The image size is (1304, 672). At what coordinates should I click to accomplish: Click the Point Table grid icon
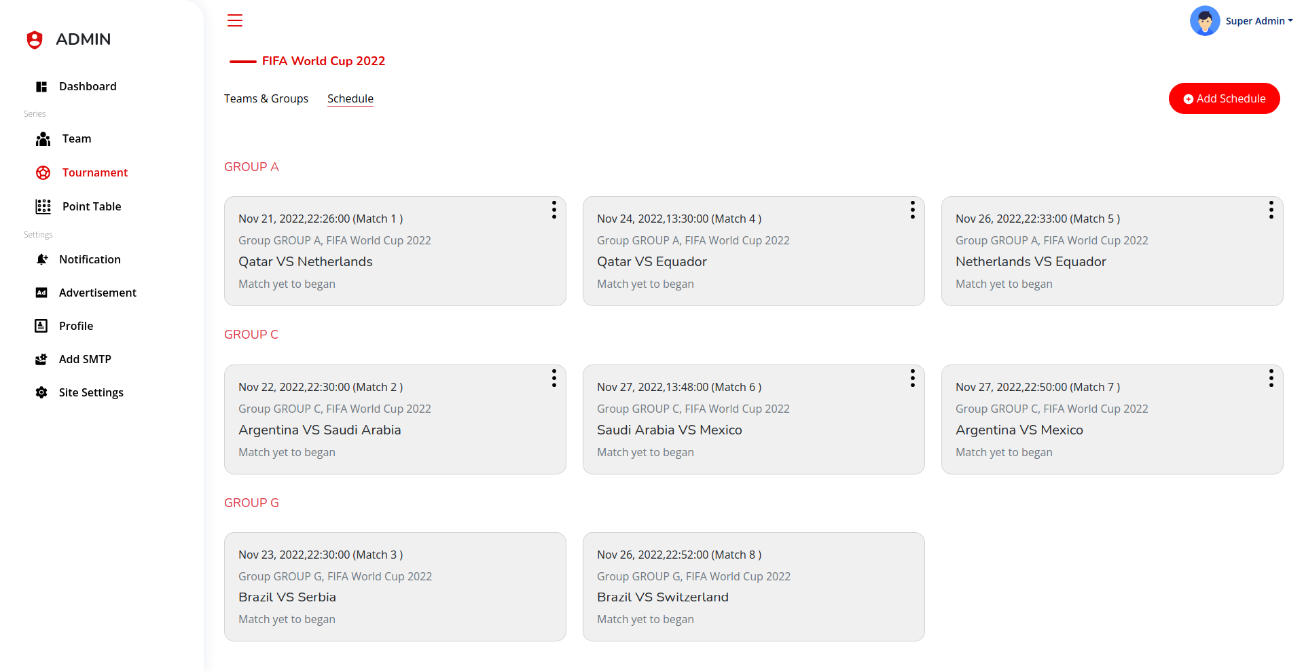tap(43, 207)
